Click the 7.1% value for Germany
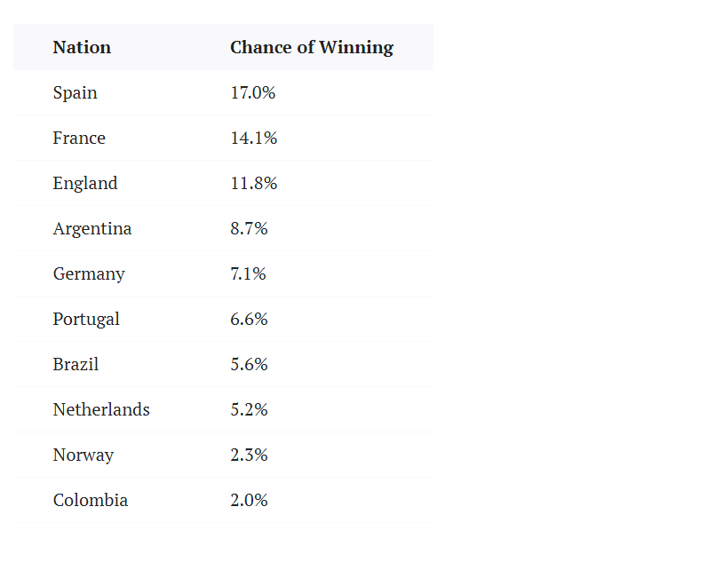The image size is (707, 586). click(x=248, y=273)
